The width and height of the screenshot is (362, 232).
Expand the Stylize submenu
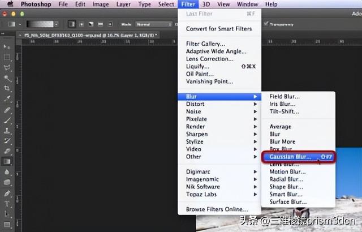(x=219, y=141)
